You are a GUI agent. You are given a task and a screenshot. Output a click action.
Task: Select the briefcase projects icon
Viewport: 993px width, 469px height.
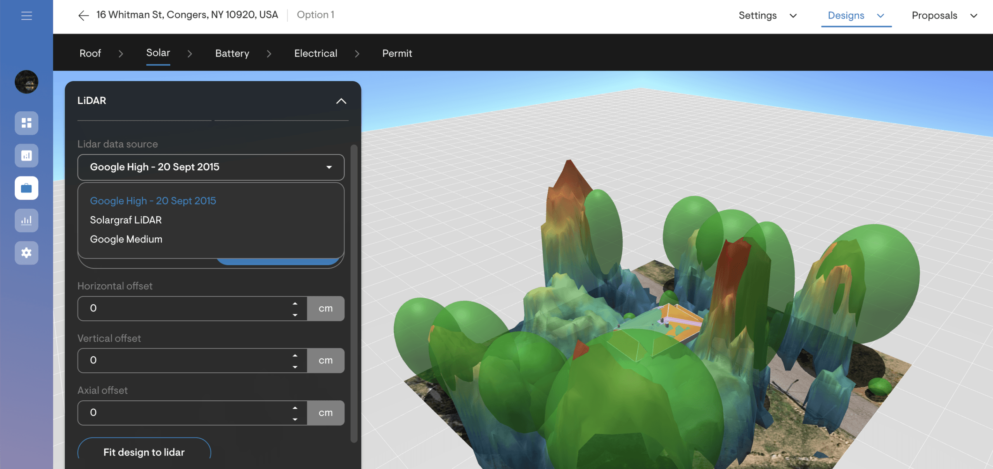[26, 188]
